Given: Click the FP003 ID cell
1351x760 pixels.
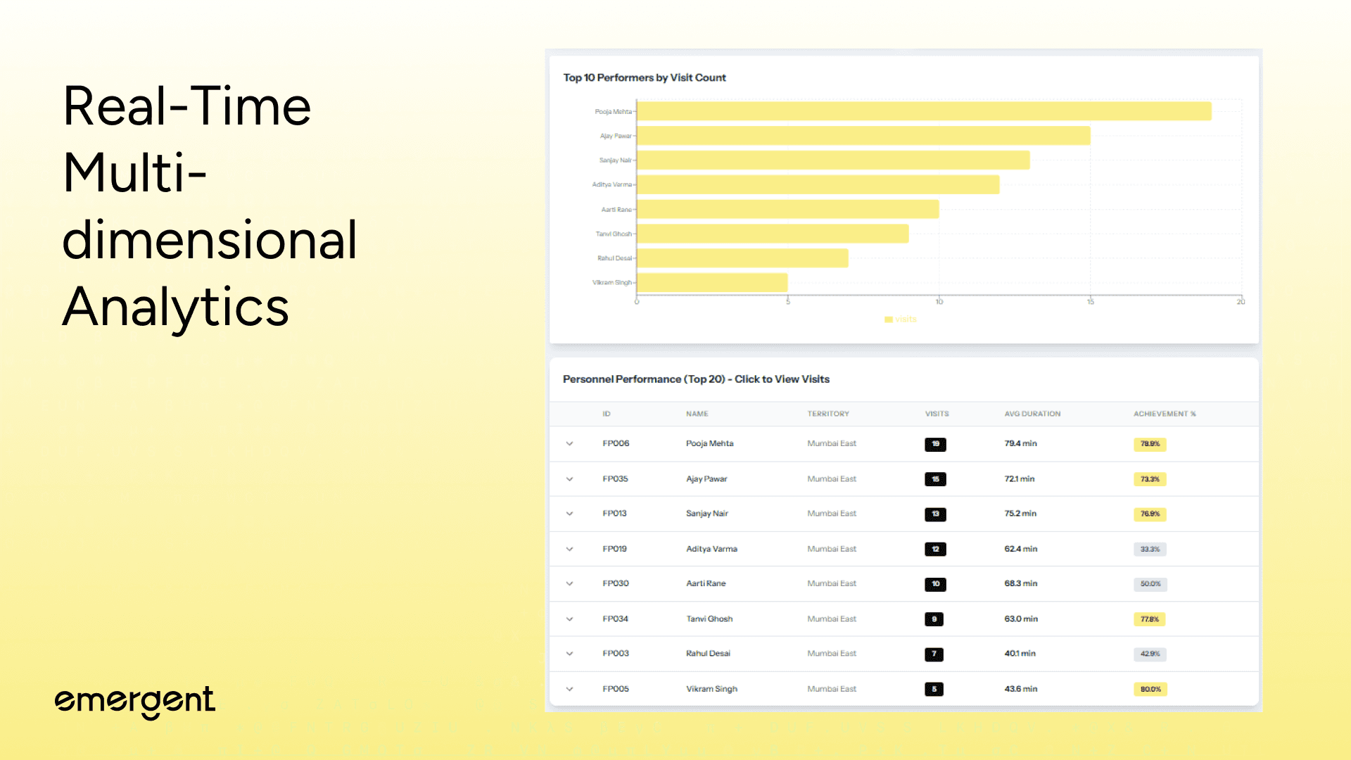Looking at the screenshot, I should coord(616,654).
